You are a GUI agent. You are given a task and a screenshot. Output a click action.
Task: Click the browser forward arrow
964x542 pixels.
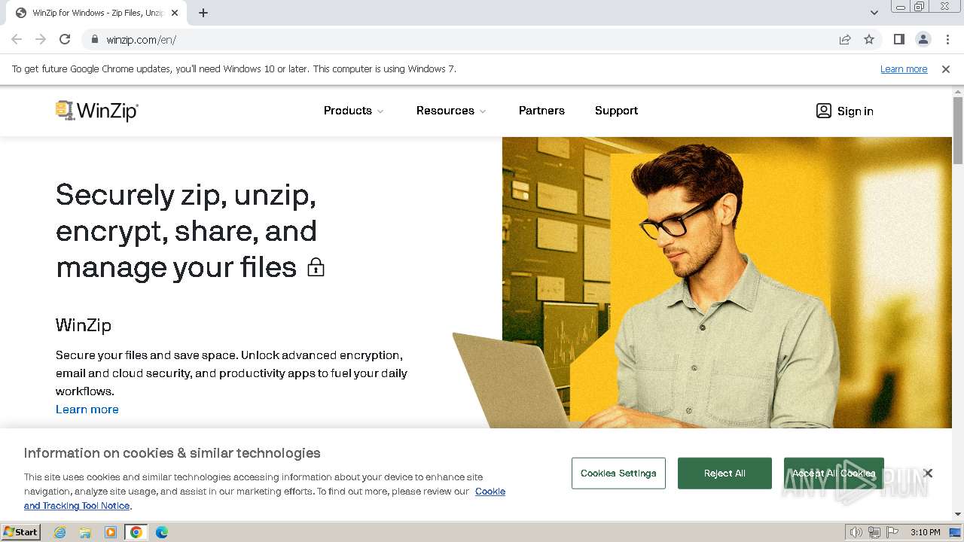pyautogui.click(x=41, y=39)
